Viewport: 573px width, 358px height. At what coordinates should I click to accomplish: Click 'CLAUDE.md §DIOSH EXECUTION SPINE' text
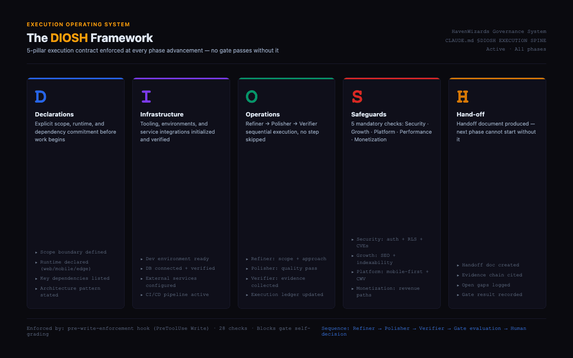coord(496,41)
